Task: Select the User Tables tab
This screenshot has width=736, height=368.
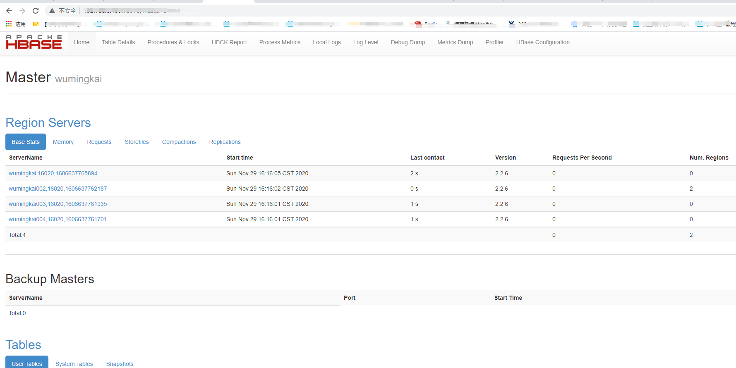Action: pos(27,363)
